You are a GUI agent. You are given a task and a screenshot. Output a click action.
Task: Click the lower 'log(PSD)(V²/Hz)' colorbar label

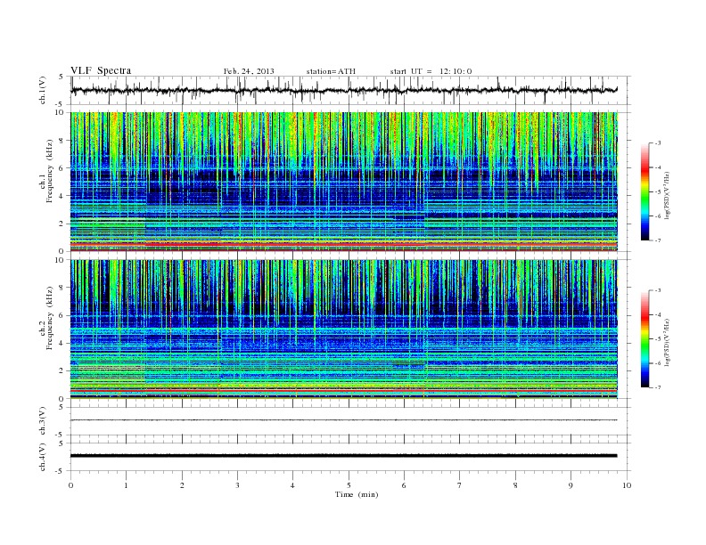tap(668, 343)
